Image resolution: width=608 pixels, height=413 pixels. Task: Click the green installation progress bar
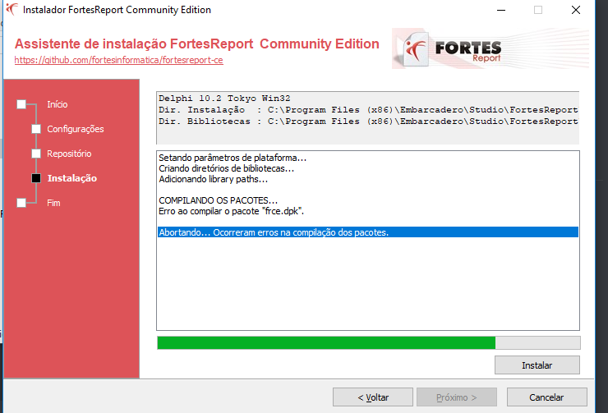[x=368, y=343]
